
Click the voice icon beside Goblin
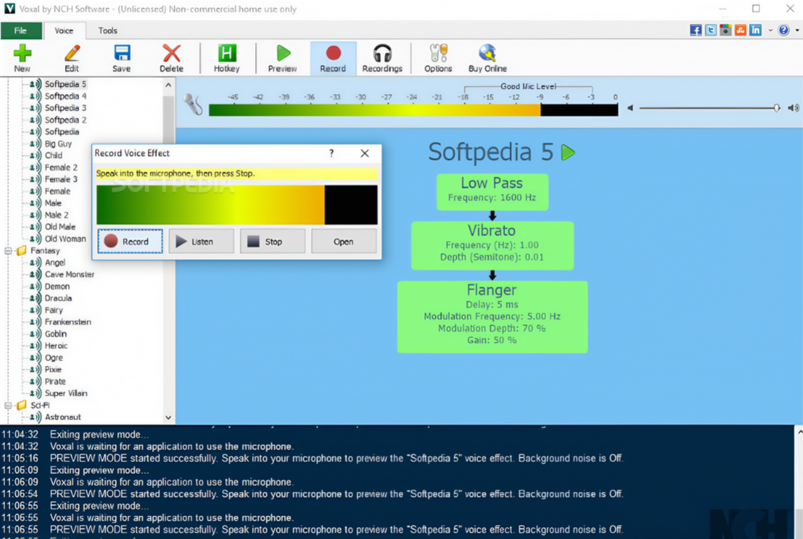coord(36,334)
